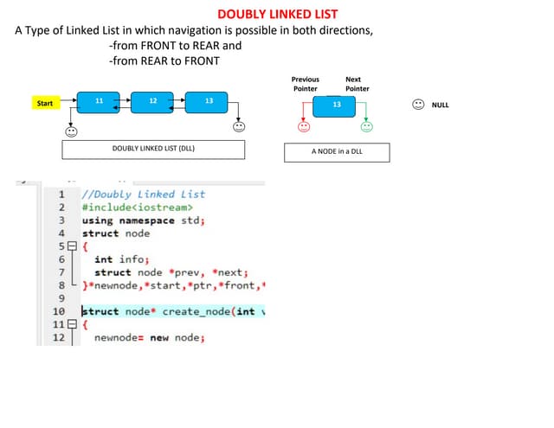
Task: Click the NULL smiley after node 13
Action: click(238, 126)
